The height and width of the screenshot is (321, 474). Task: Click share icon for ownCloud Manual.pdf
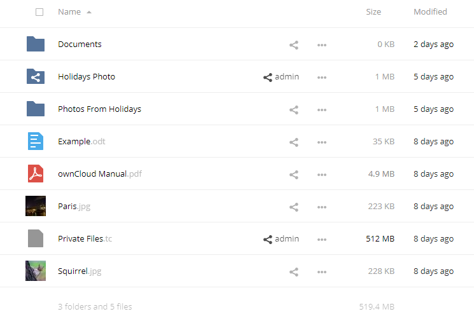tap(294, 175)
